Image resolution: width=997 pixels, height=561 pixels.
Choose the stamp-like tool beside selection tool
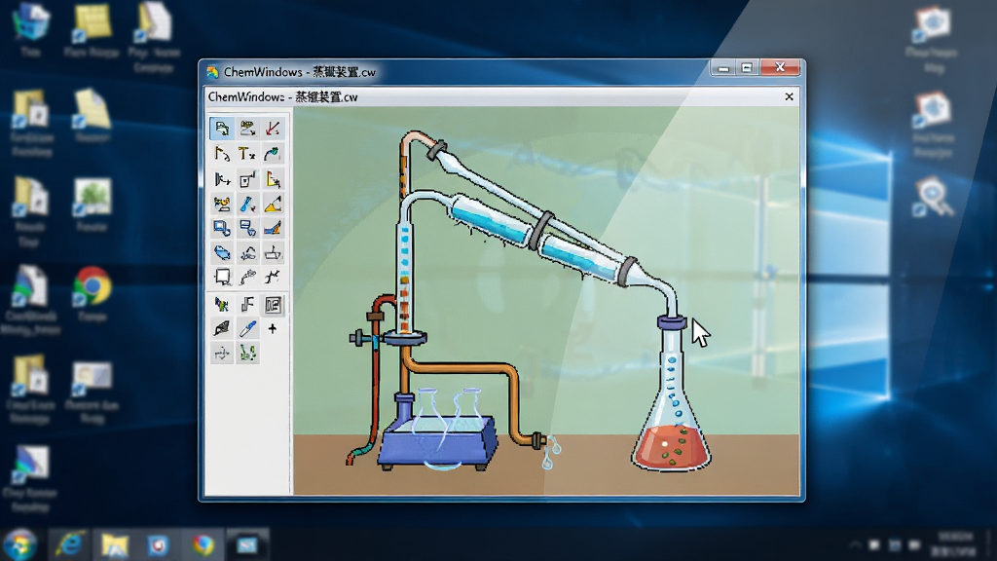[247, 129]
